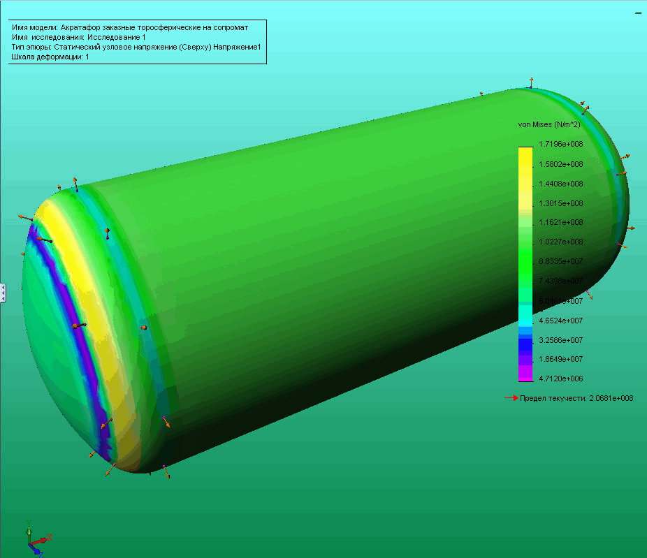Screen dimensions: 647x558
Task: Expand the collapsed side panel handle
Action: 3,293
